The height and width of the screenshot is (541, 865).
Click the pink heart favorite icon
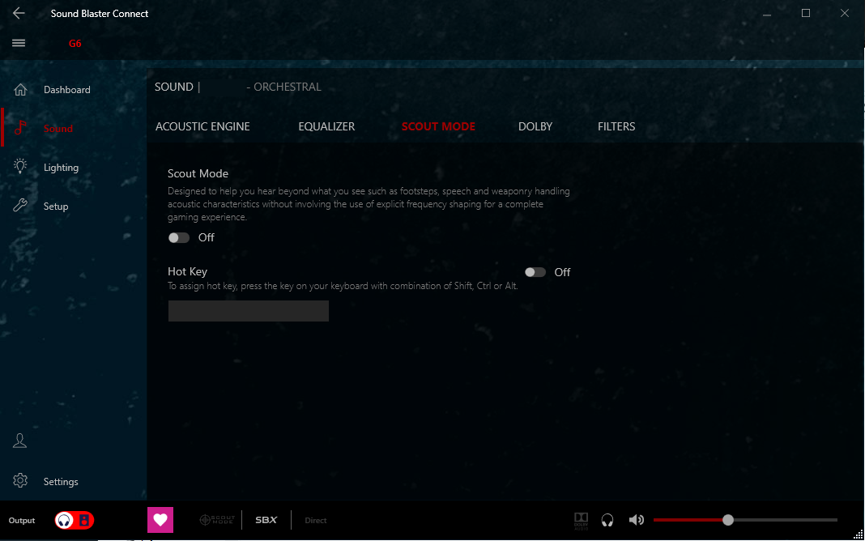[160, 520]
